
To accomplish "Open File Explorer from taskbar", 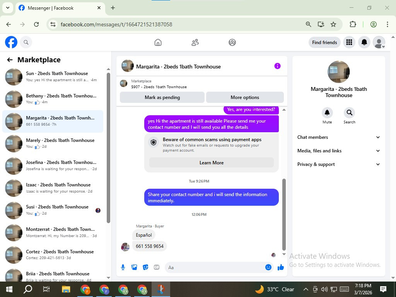I will pyautogui.click(x=66, y=289).
